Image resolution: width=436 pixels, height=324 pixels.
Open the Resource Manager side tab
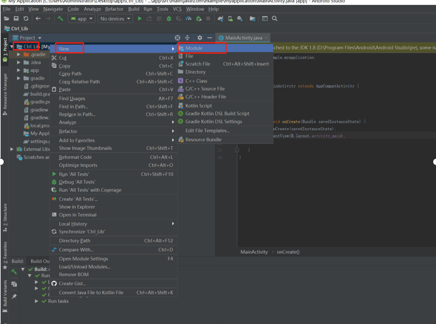pyautogui.click(x=5, y=94)
